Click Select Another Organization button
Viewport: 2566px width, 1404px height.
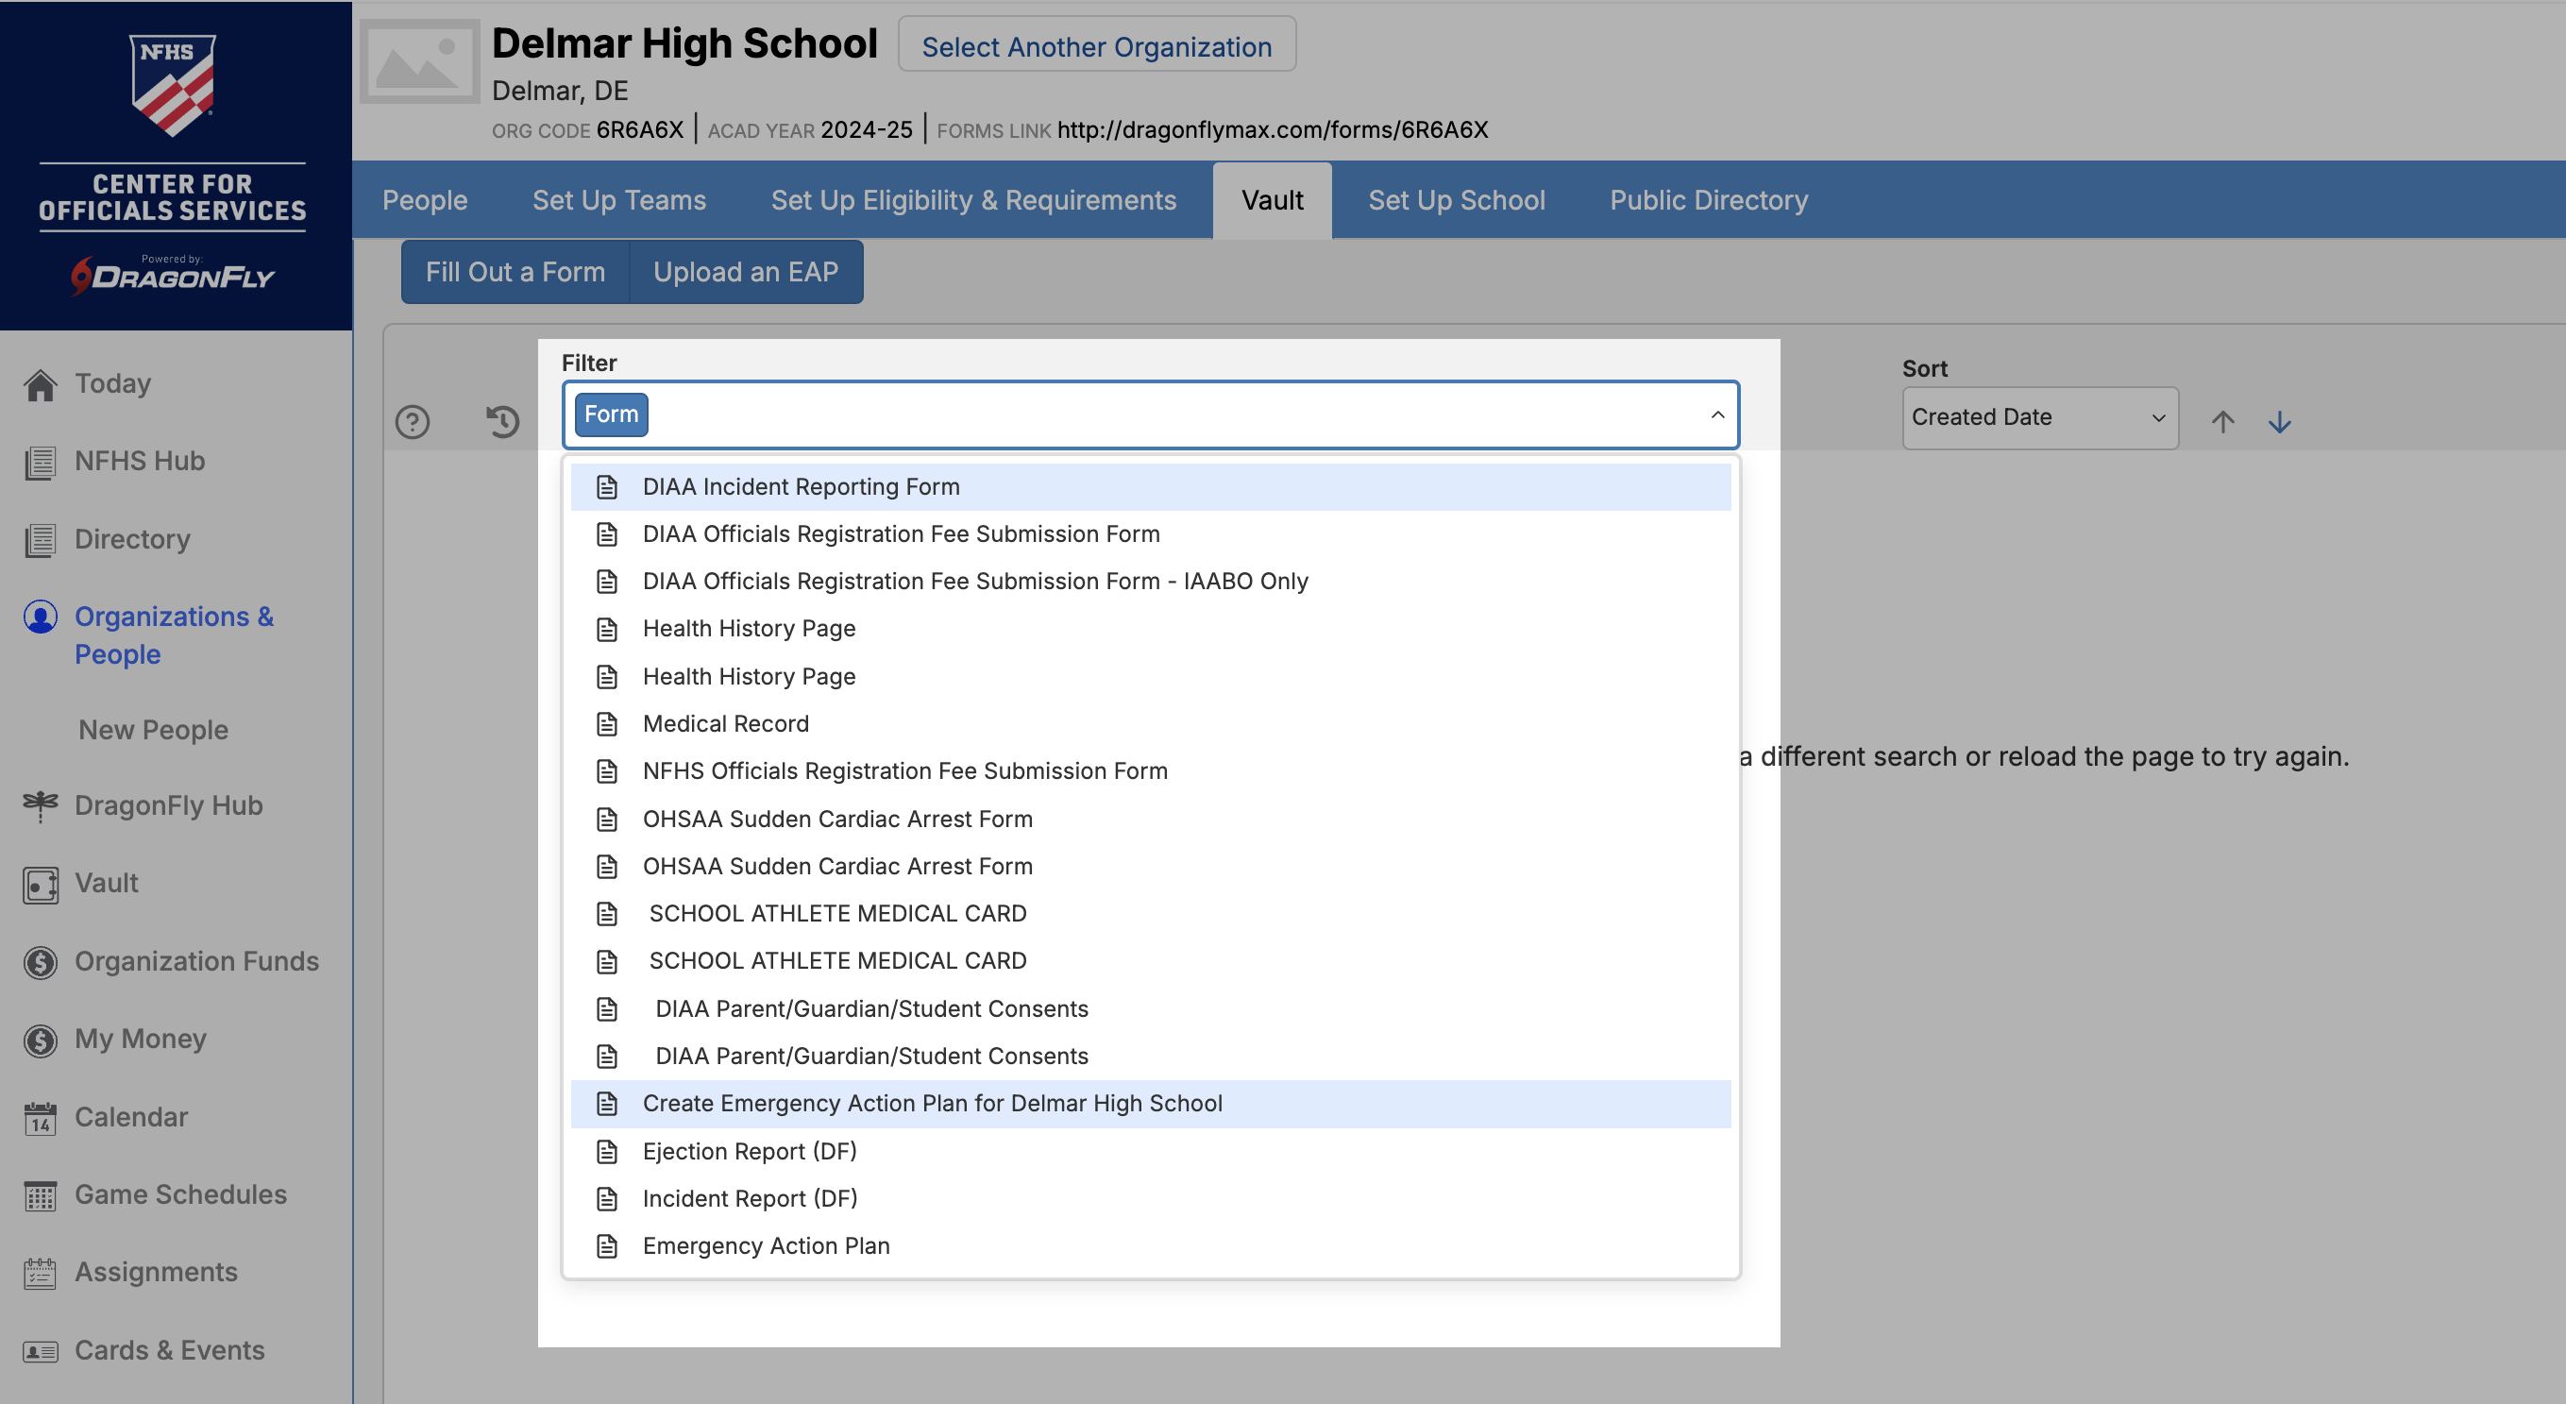1096,46
